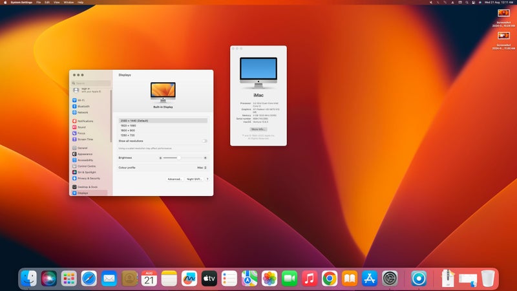517x291 pixels.
Task: Click the Night Shift... button
Action: [x=195, y=179]
